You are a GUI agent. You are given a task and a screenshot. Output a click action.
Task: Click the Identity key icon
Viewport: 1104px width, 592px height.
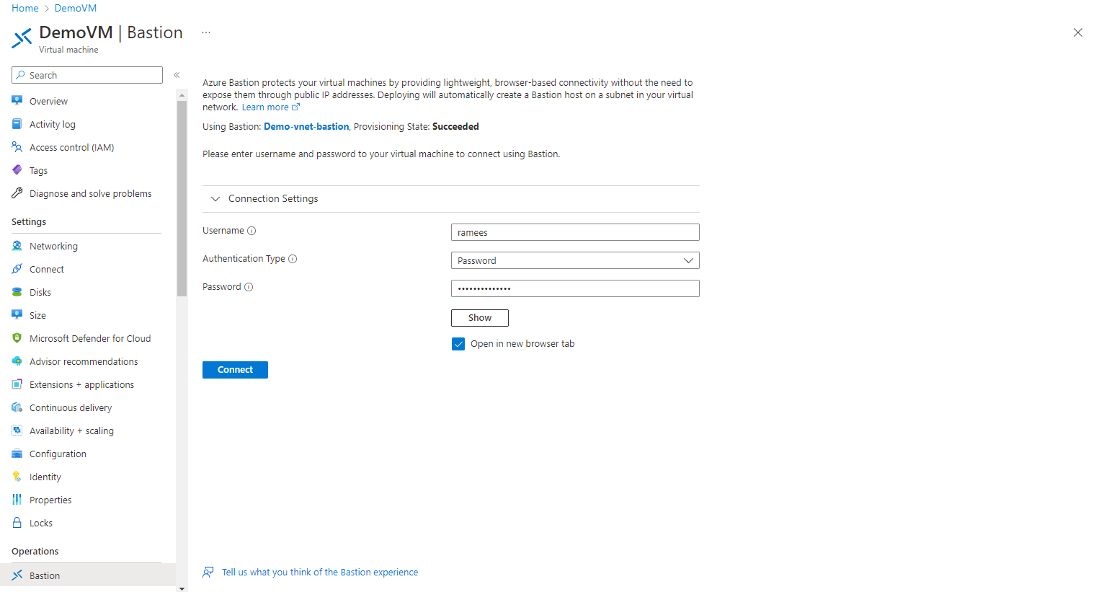tap(17, 477)
